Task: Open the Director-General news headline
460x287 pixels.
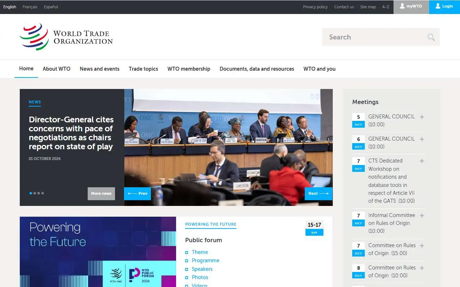Action: pyautogui.click(x=71, y=133)
